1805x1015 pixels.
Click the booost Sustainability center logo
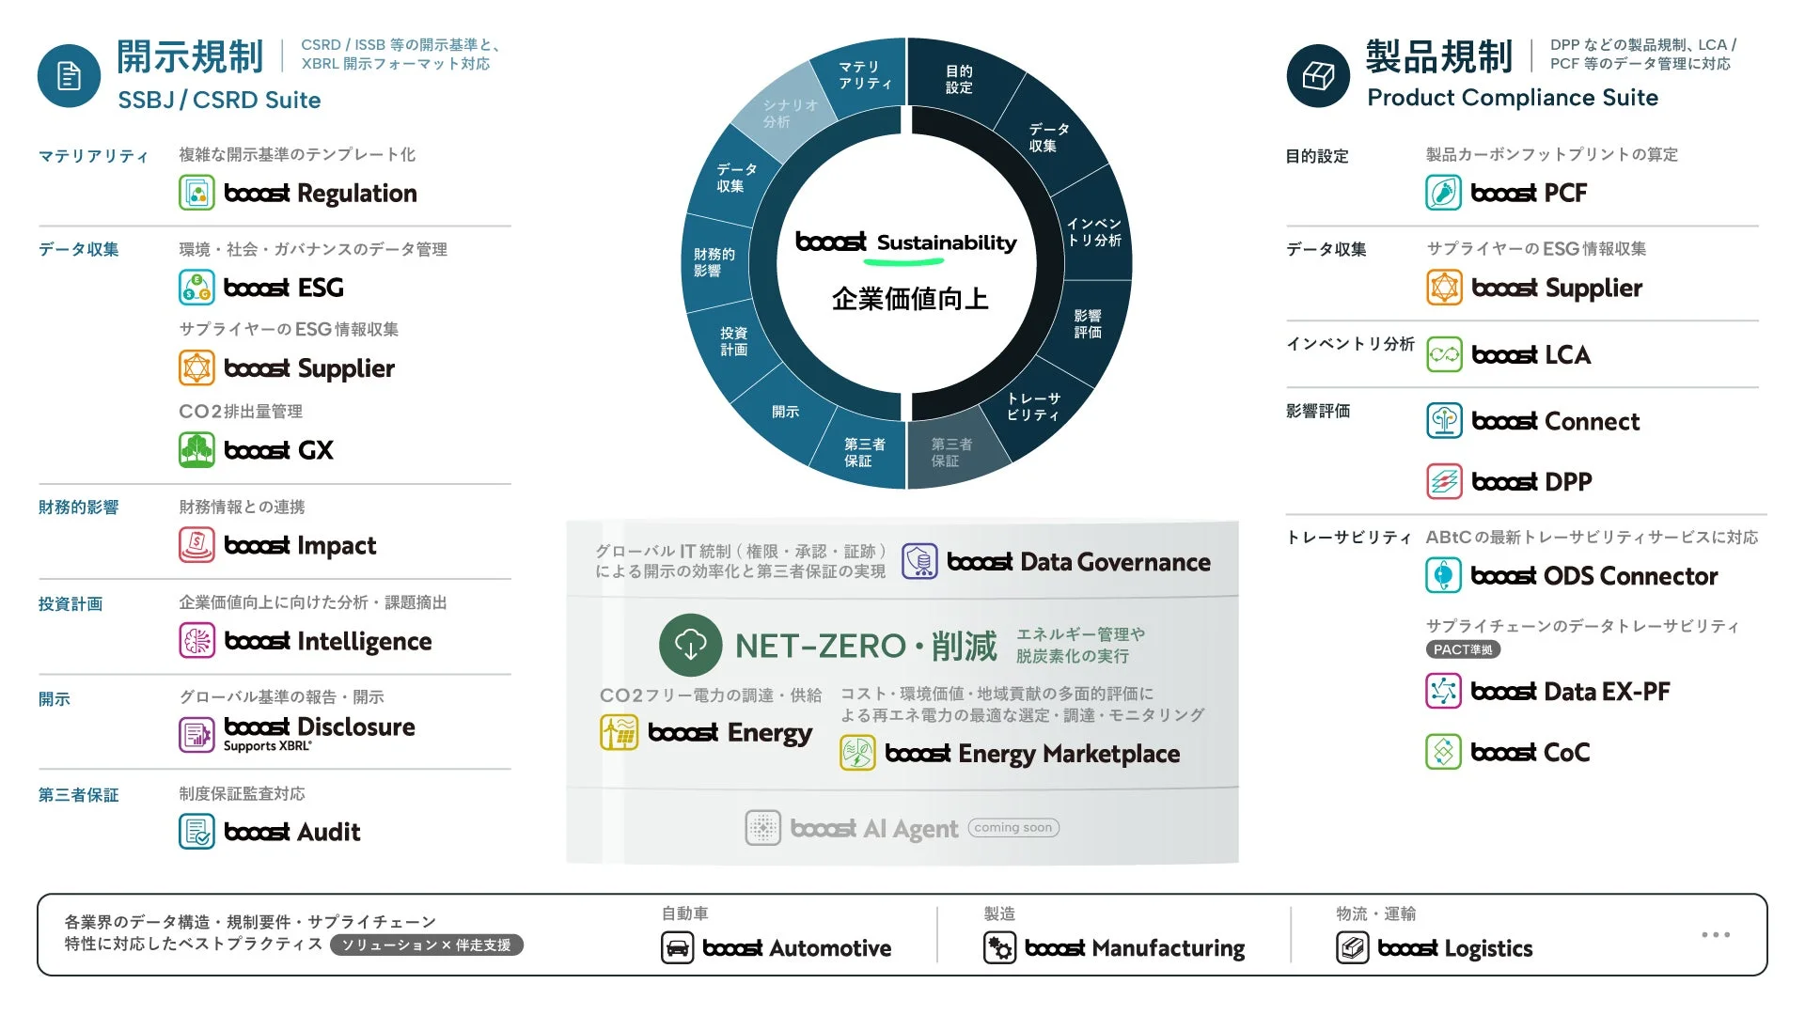click(x=906, y=242)
